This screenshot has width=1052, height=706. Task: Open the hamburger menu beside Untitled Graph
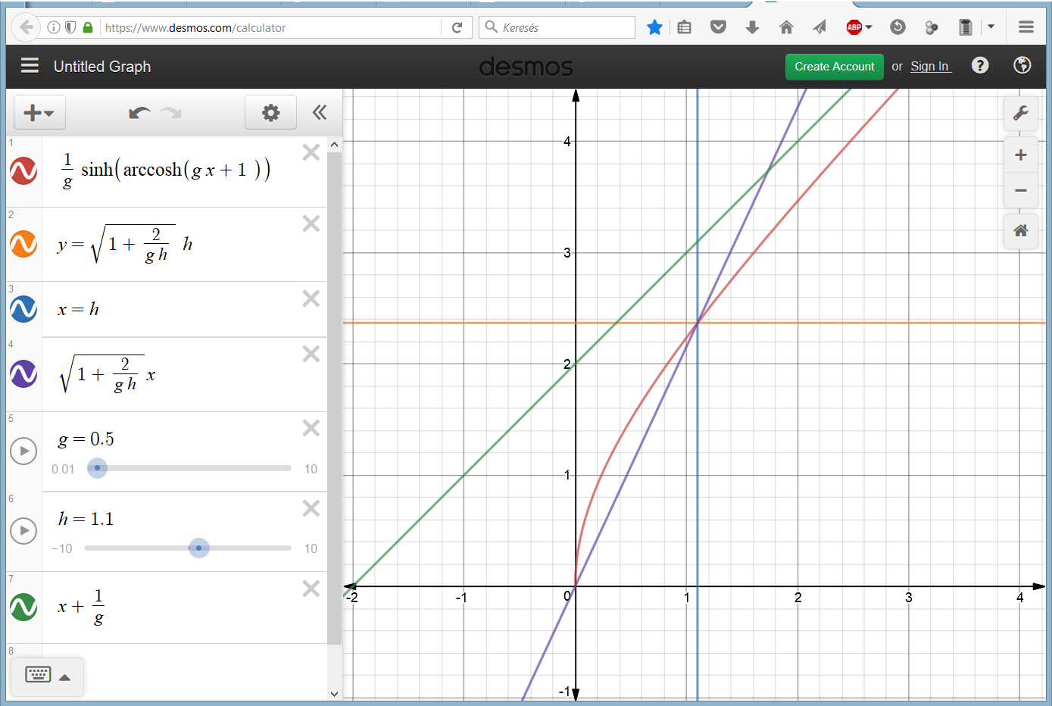30,66
